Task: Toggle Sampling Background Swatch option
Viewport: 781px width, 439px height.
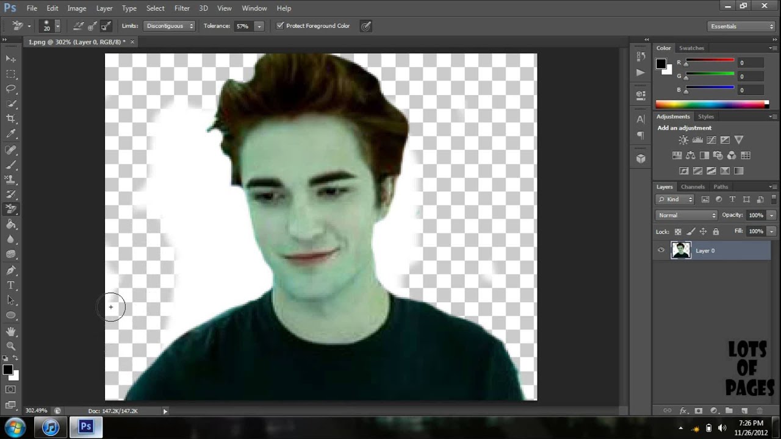Action: click(106, 26)
